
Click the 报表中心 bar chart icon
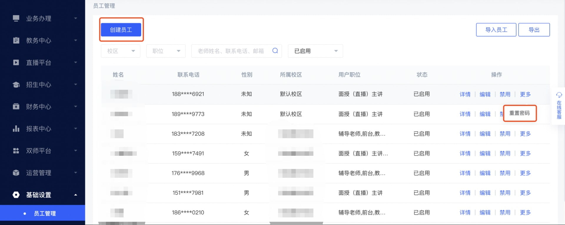[16, 128]
